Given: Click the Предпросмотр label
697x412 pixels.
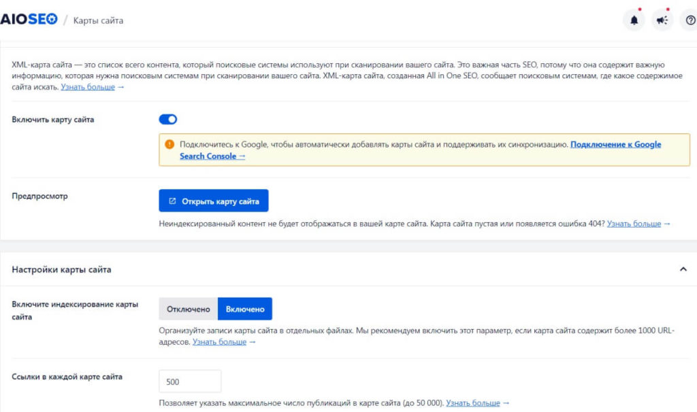Looking at the screenshot, I should pos(39,196).
